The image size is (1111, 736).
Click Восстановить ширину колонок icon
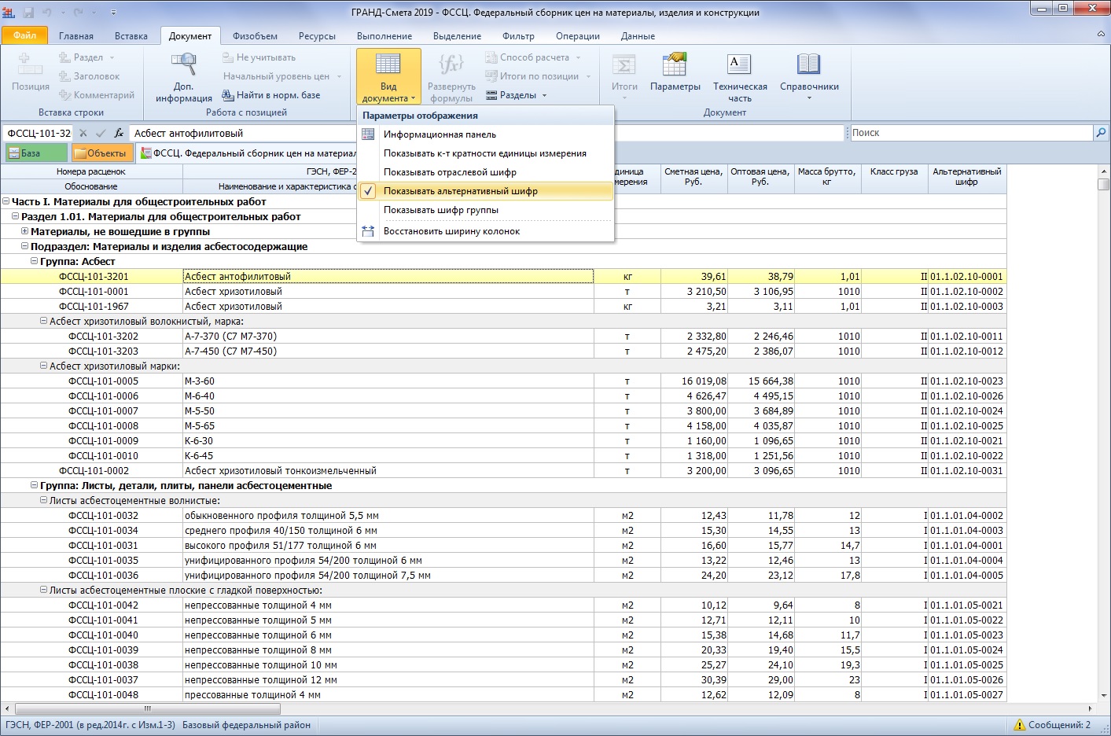tap(368, 231)
